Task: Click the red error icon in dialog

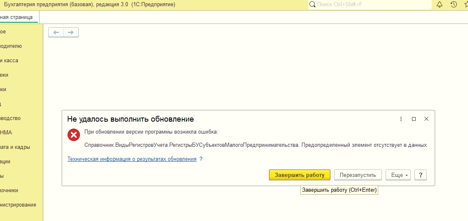Action: [74, 135]
